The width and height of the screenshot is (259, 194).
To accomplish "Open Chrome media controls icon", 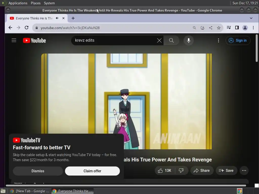I will tap(229, 28).
